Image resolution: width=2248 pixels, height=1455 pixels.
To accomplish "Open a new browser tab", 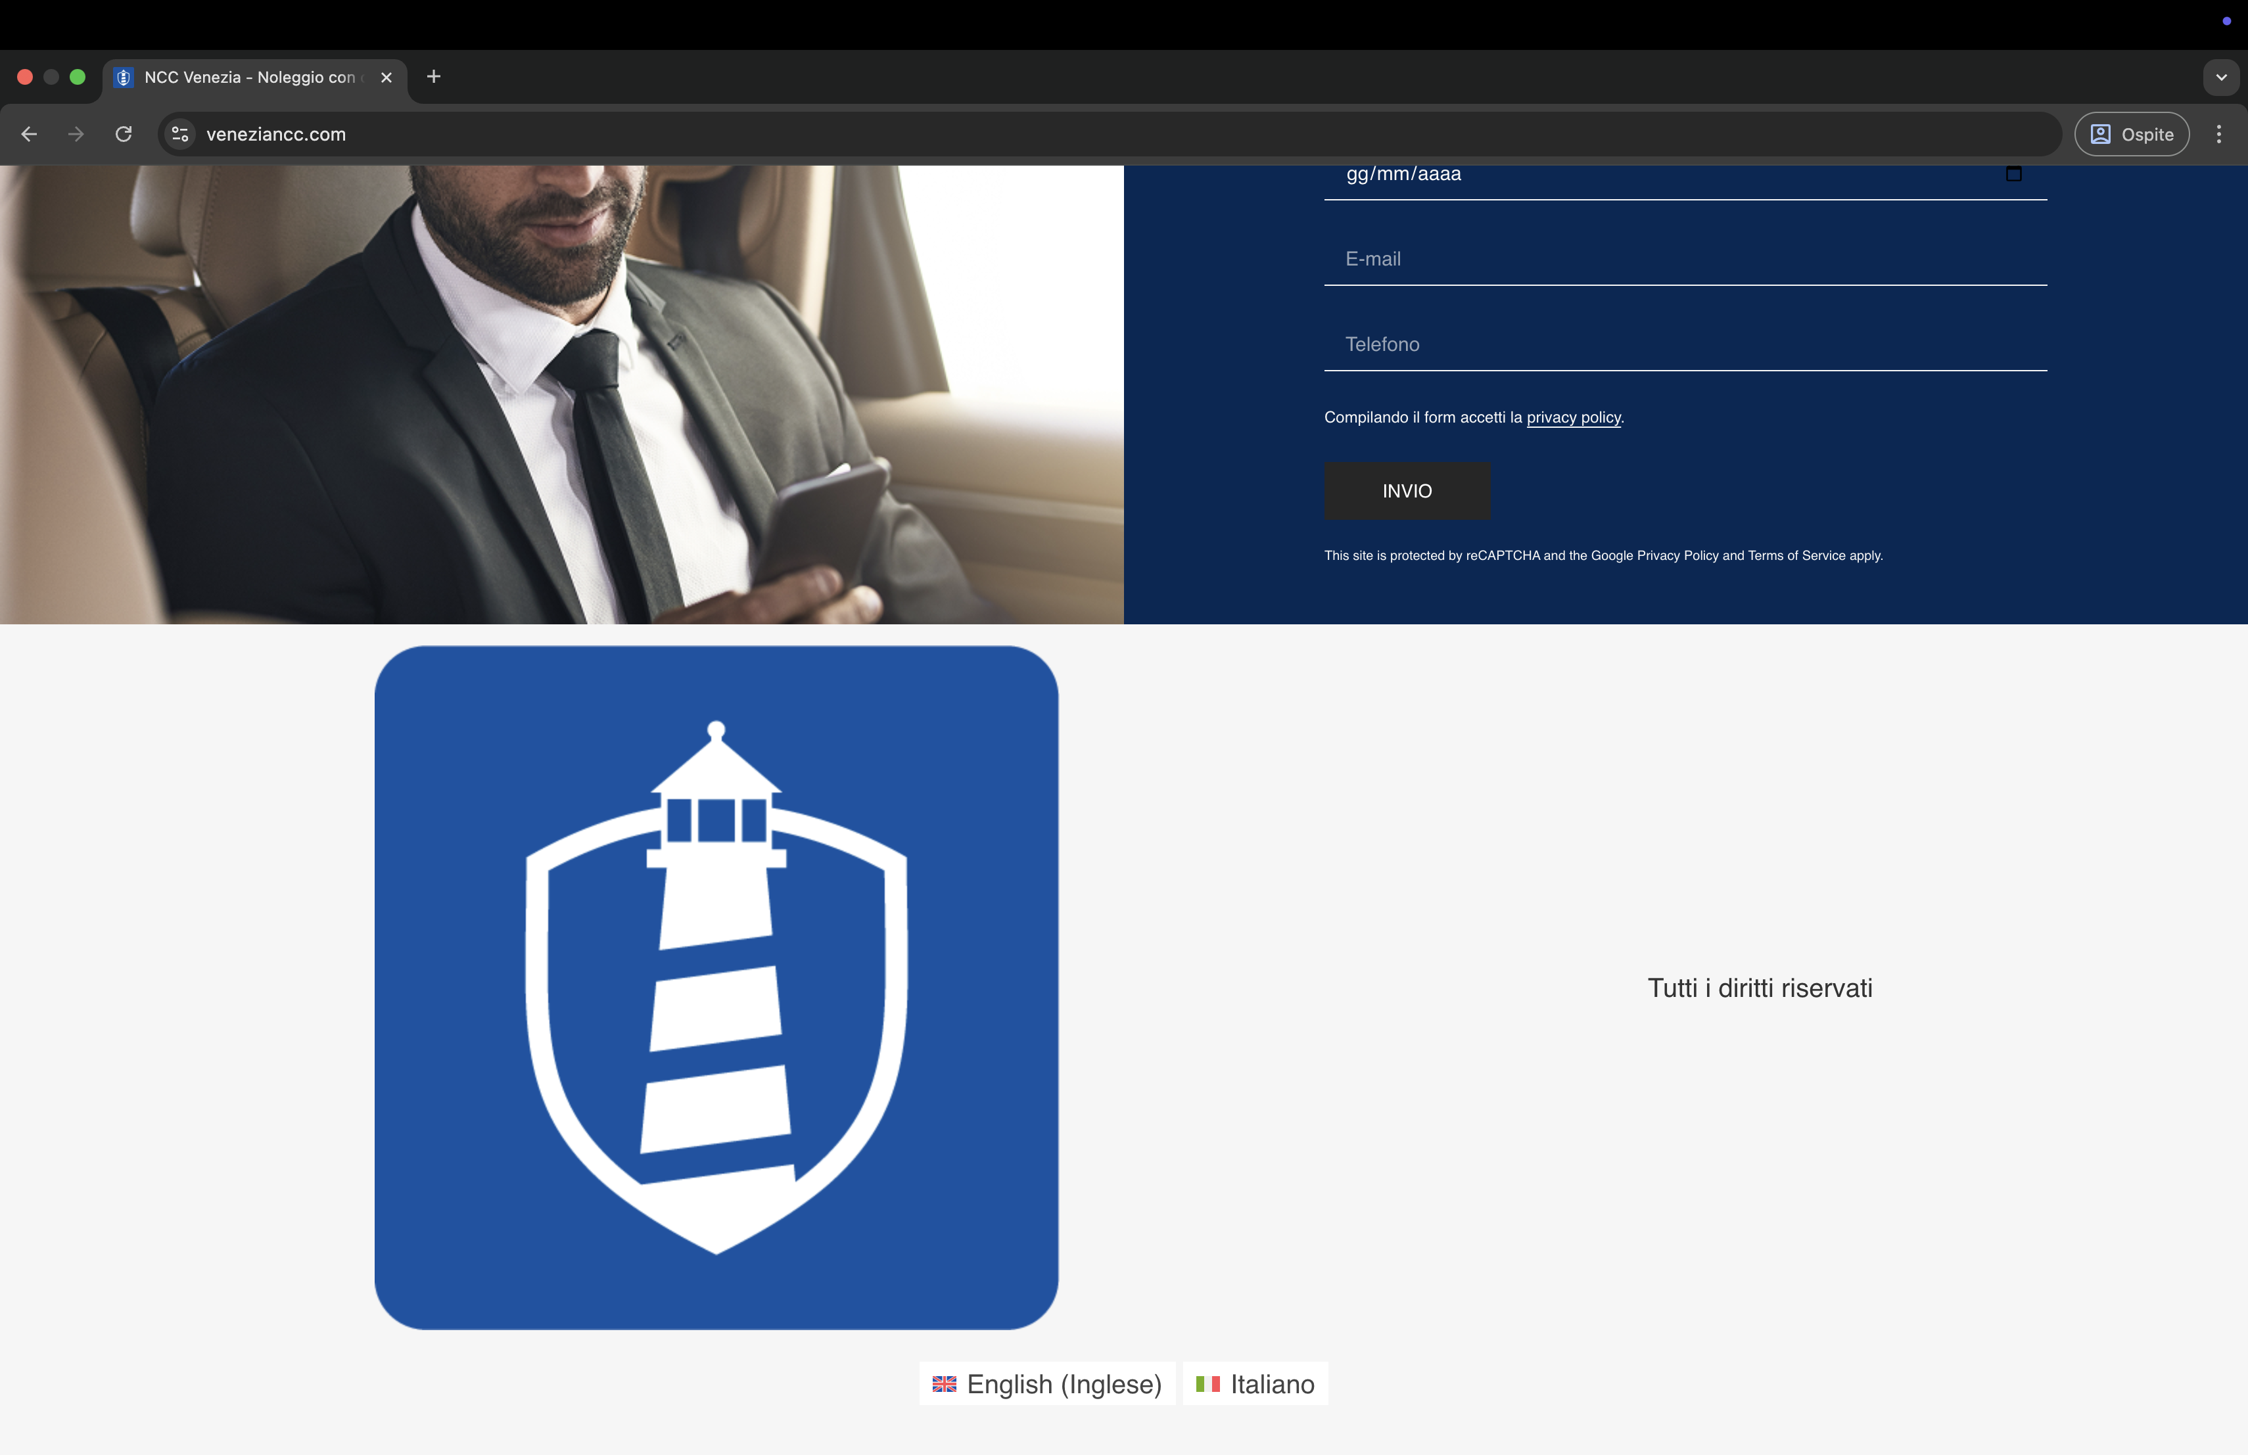I will point(434,76).
